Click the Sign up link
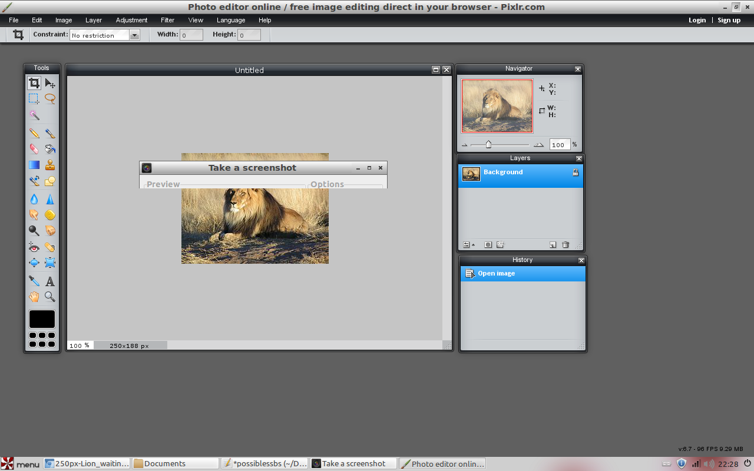754x471 pixels. point(729,20)
